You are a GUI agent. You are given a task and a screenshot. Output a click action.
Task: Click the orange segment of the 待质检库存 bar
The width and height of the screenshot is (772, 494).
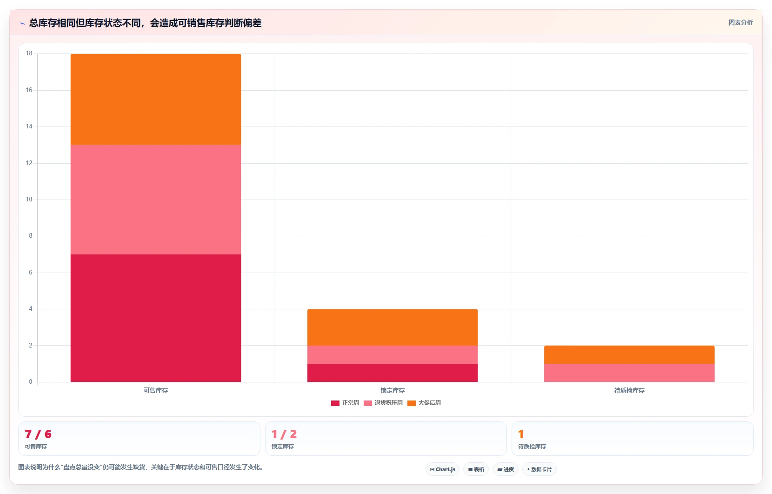point(629,354)
